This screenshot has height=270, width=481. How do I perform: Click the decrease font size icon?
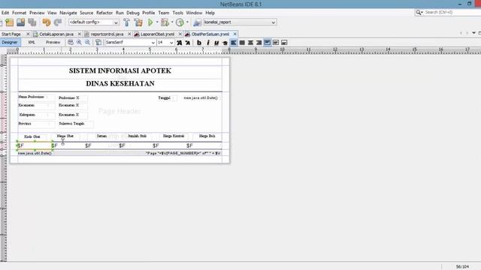187,43
